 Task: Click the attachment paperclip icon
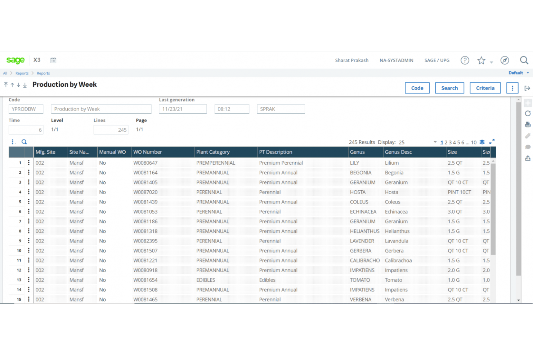point(528,136)
